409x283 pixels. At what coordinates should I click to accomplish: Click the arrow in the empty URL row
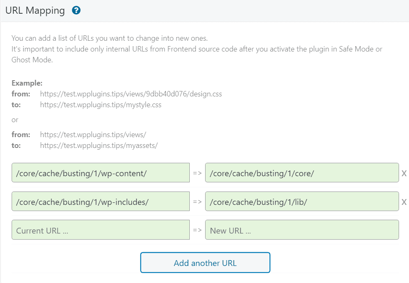(x=197, y=231)
